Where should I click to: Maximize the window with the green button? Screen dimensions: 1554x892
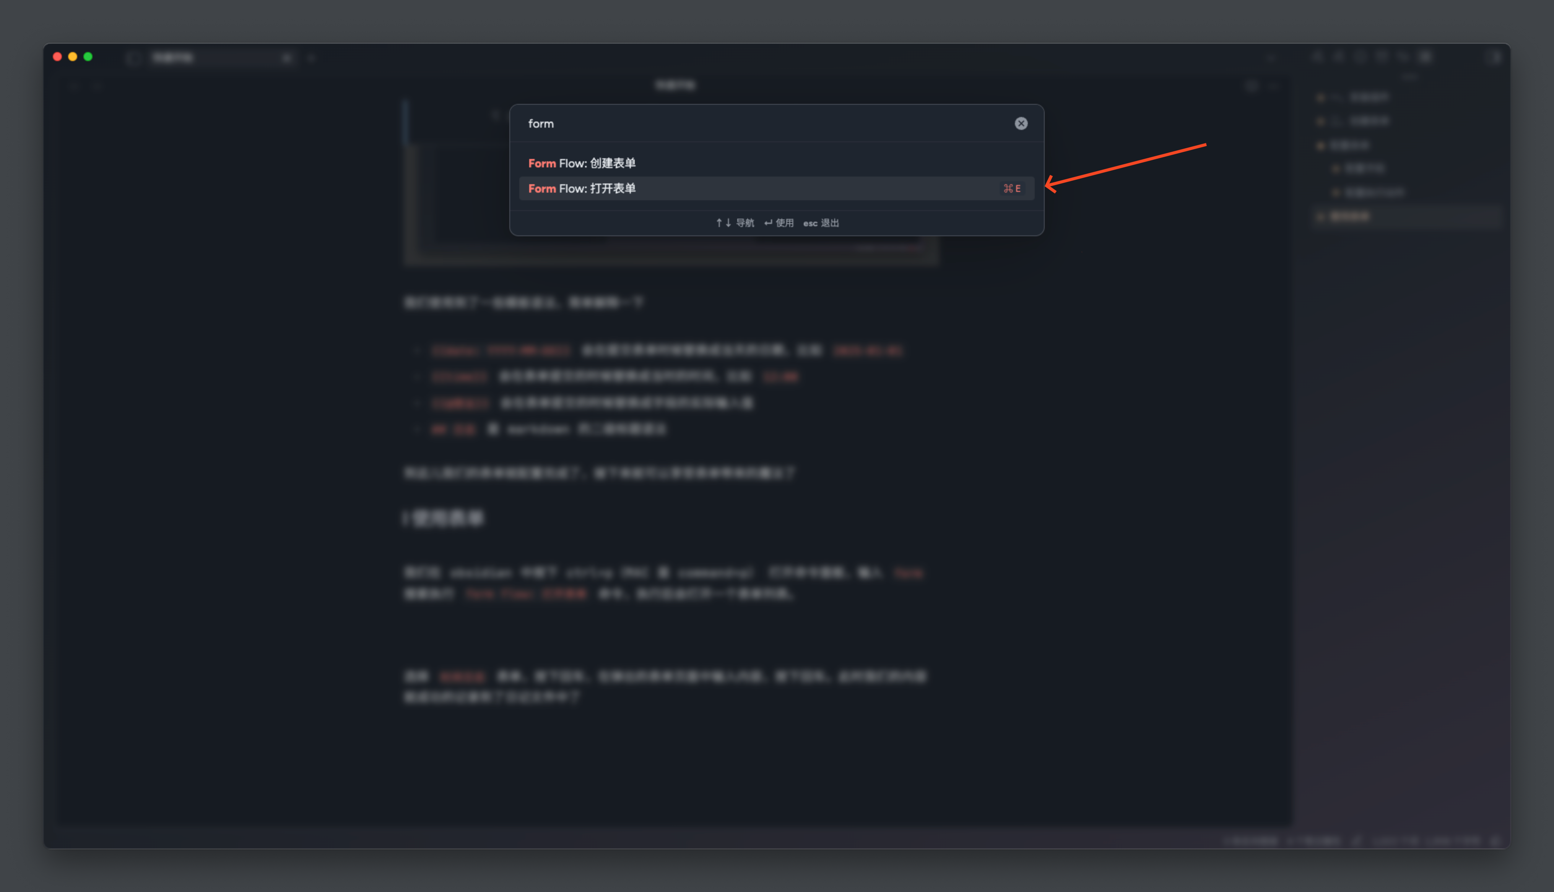pos(88,57)
